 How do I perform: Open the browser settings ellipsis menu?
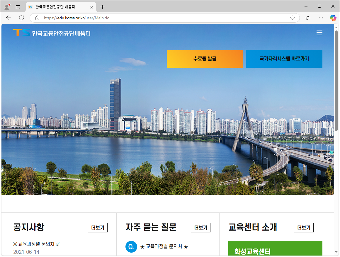(x=321, y=18)
